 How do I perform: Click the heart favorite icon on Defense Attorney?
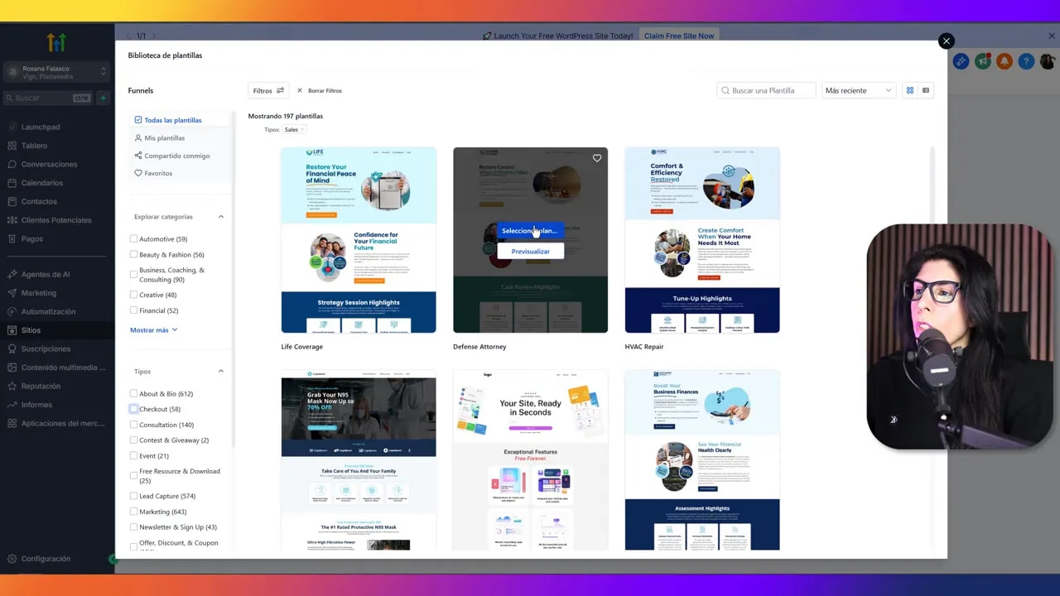(x=597, y=158)
